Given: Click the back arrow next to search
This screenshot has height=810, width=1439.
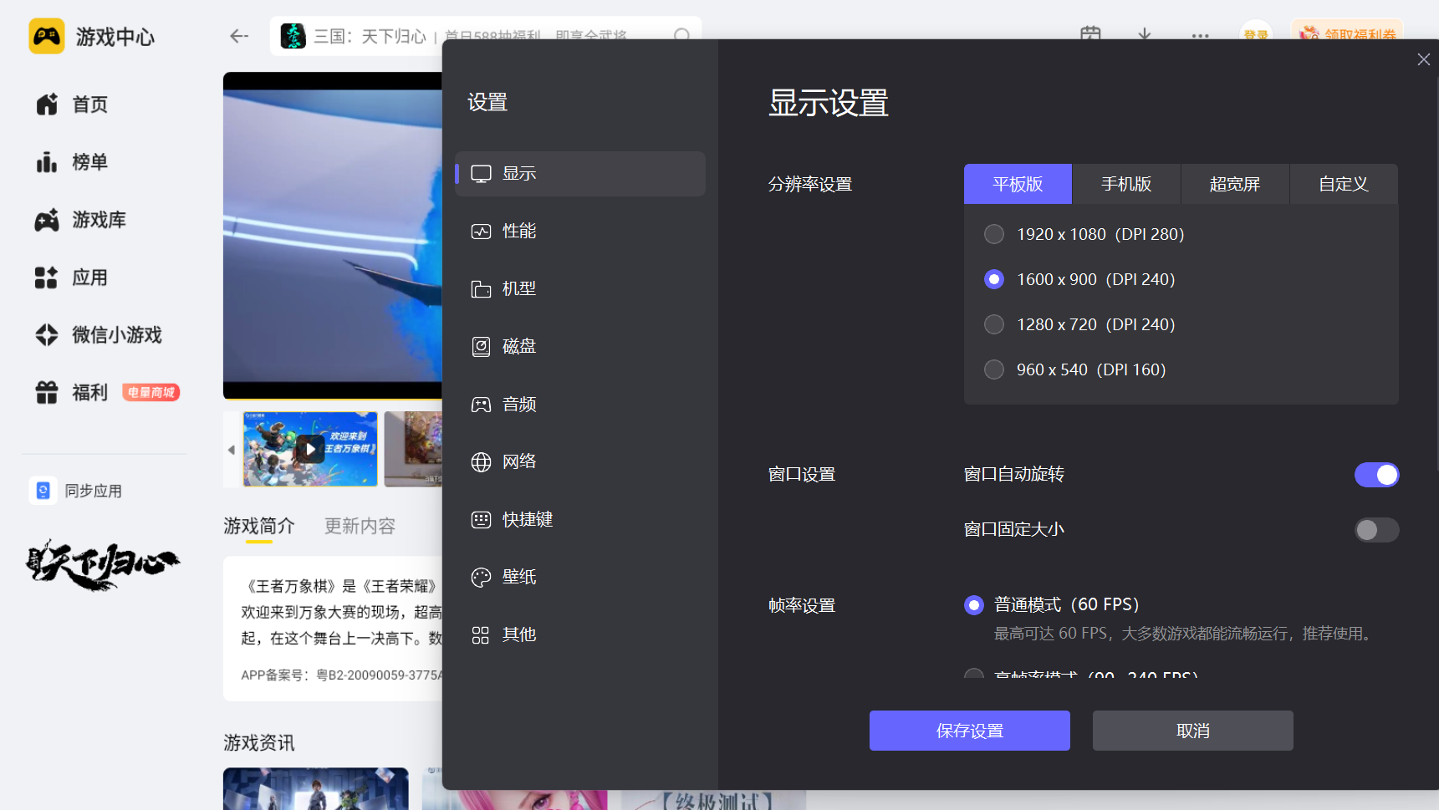Looking at the screenshot, I should tap(239, 36).
